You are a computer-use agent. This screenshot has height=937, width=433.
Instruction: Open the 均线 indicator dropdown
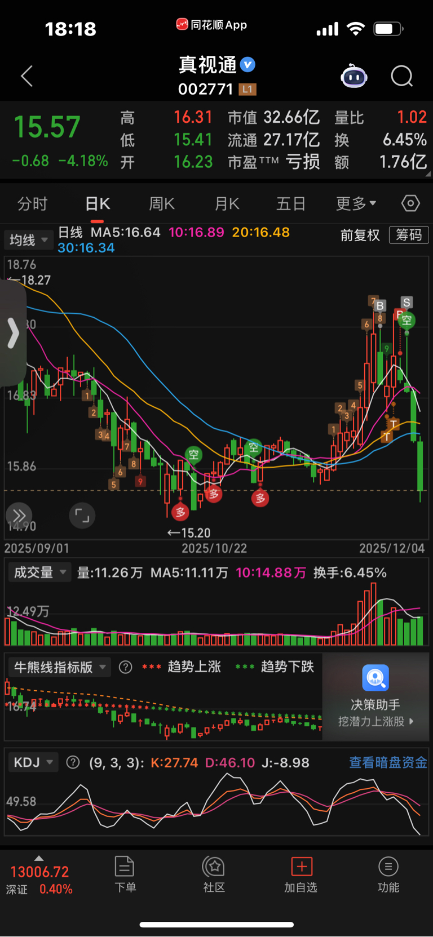29,240
